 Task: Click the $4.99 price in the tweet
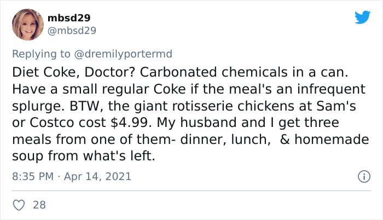129,123
